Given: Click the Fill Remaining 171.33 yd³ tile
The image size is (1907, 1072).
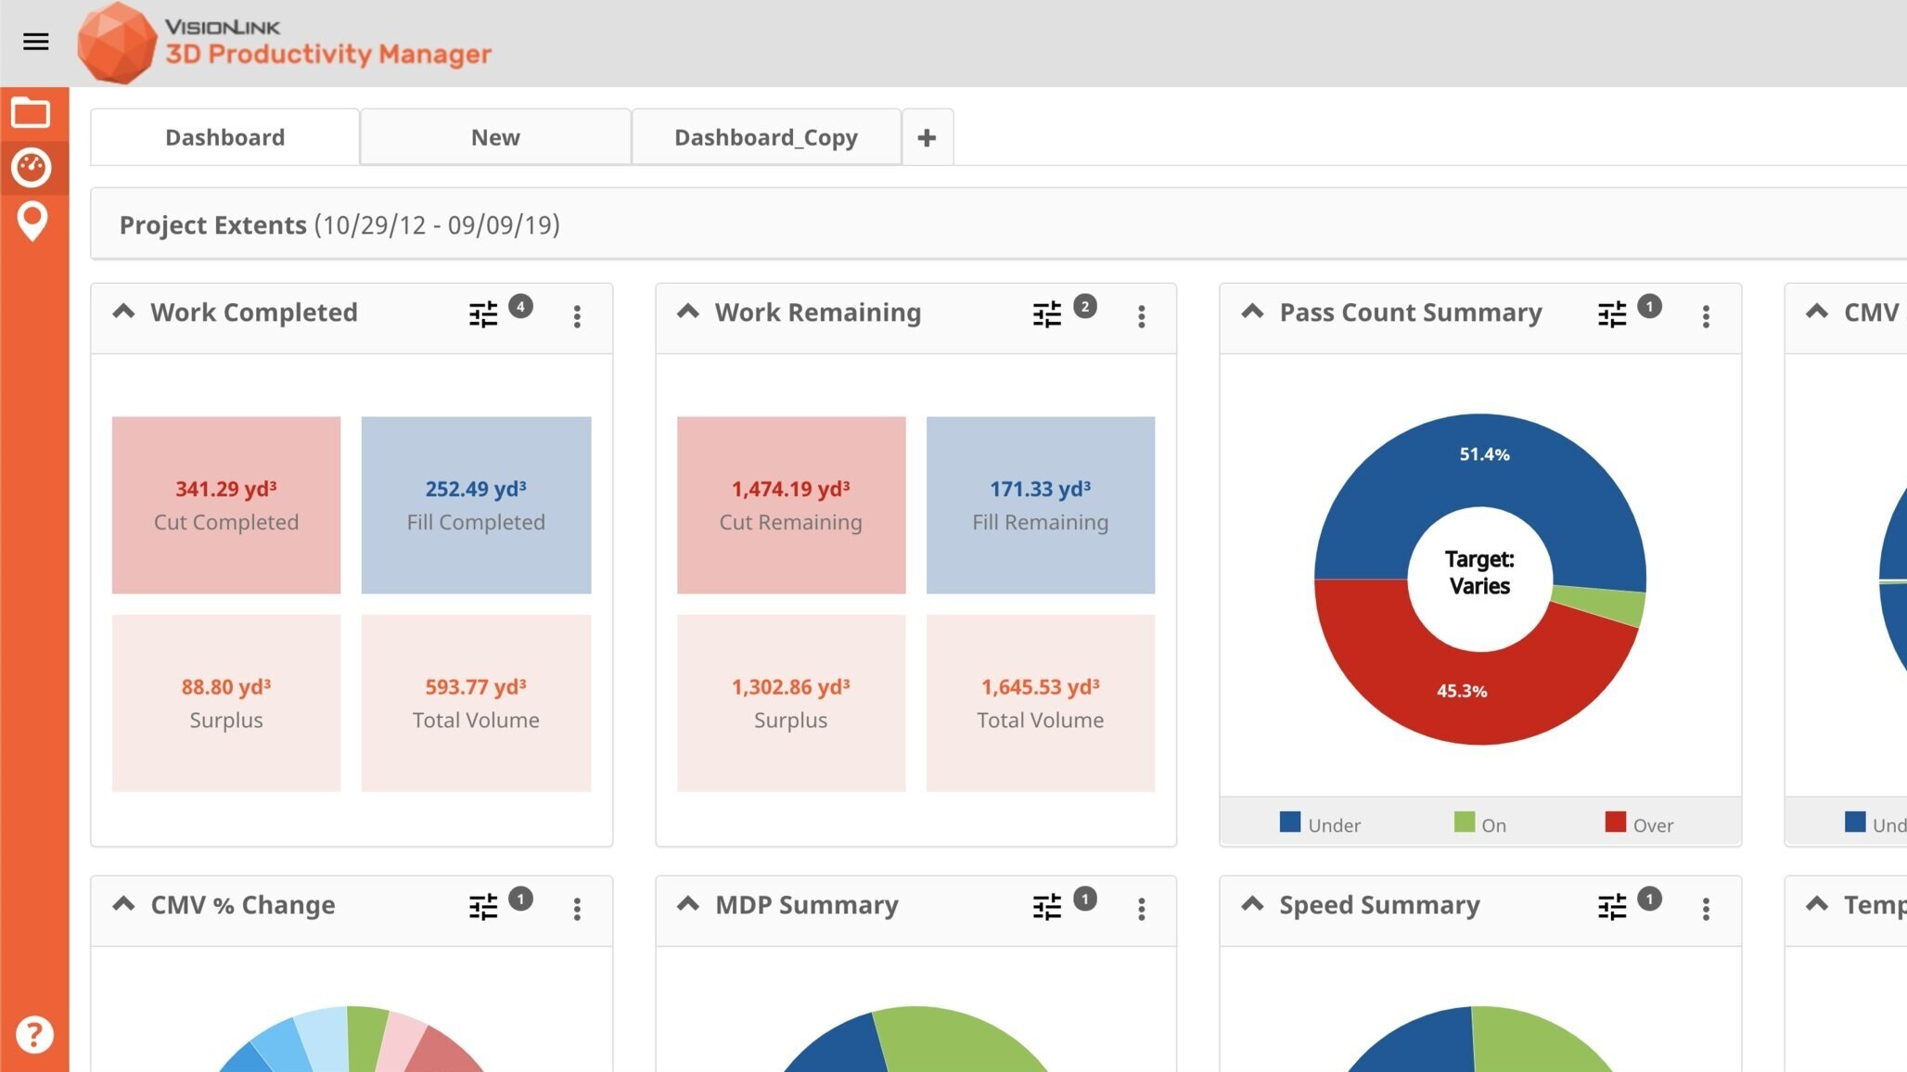Looking at the screenshot, I should click(1041, 504).
